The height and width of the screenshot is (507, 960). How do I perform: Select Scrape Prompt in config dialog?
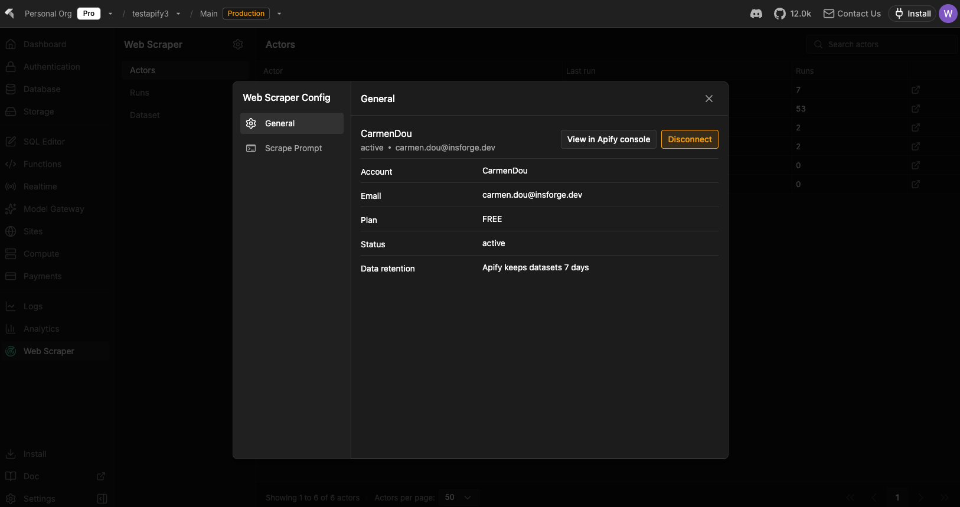292,148
